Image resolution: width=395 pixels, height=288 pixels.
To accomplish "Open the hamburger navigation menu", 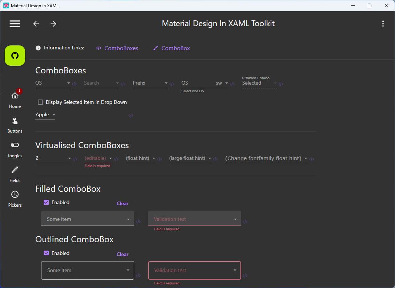I will pyautogui.click(x=15, y=24).
